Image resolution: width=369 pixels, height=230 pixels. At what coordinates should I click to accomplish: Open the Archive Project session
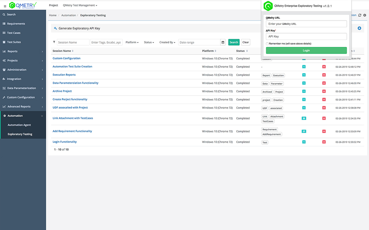(62, 91)
